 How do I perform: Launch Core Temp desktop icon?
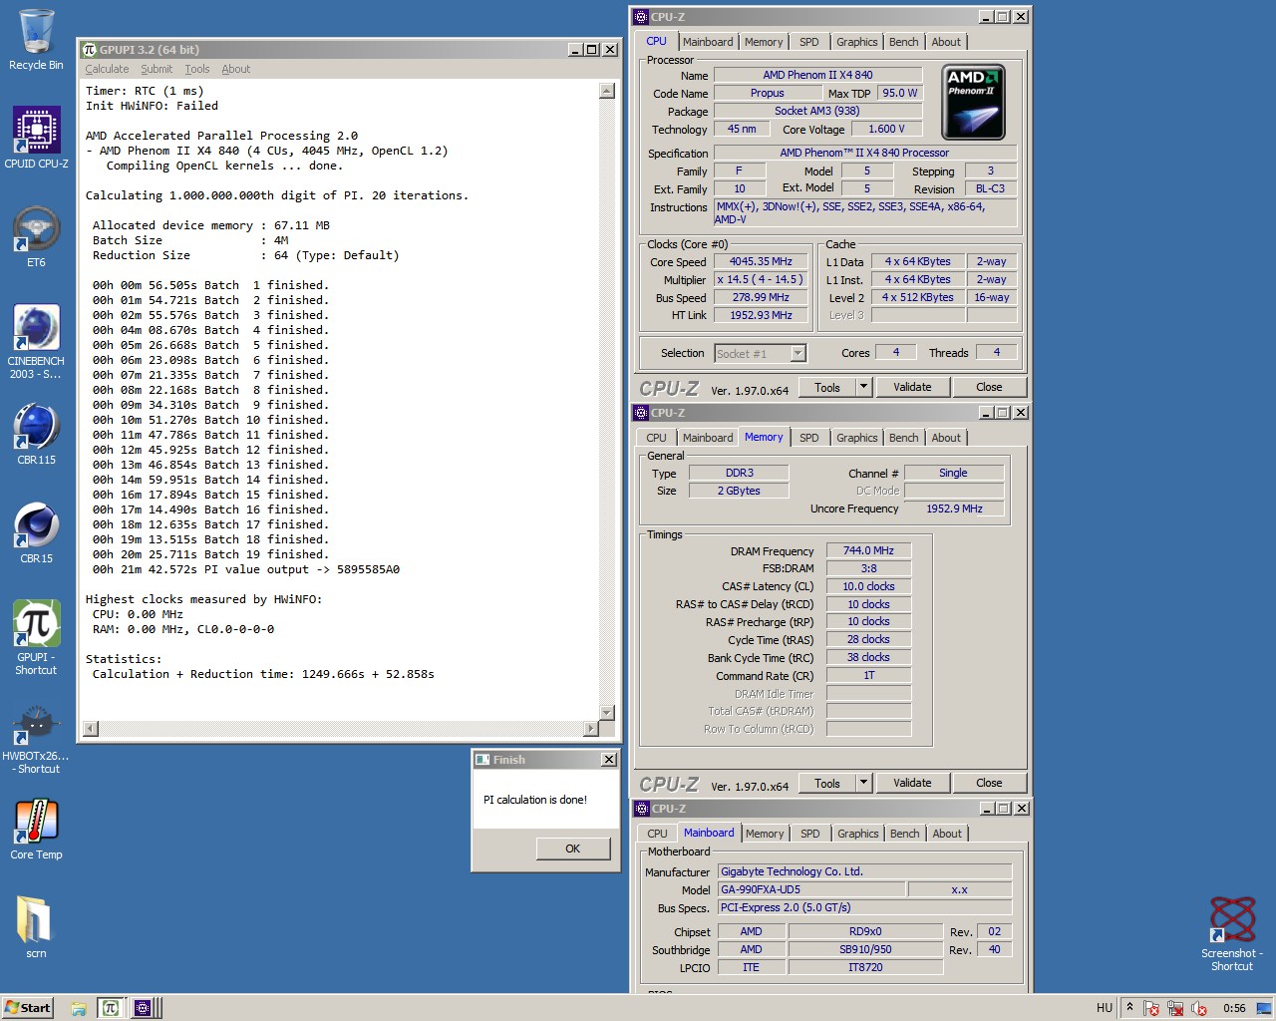tap(36, 829)
